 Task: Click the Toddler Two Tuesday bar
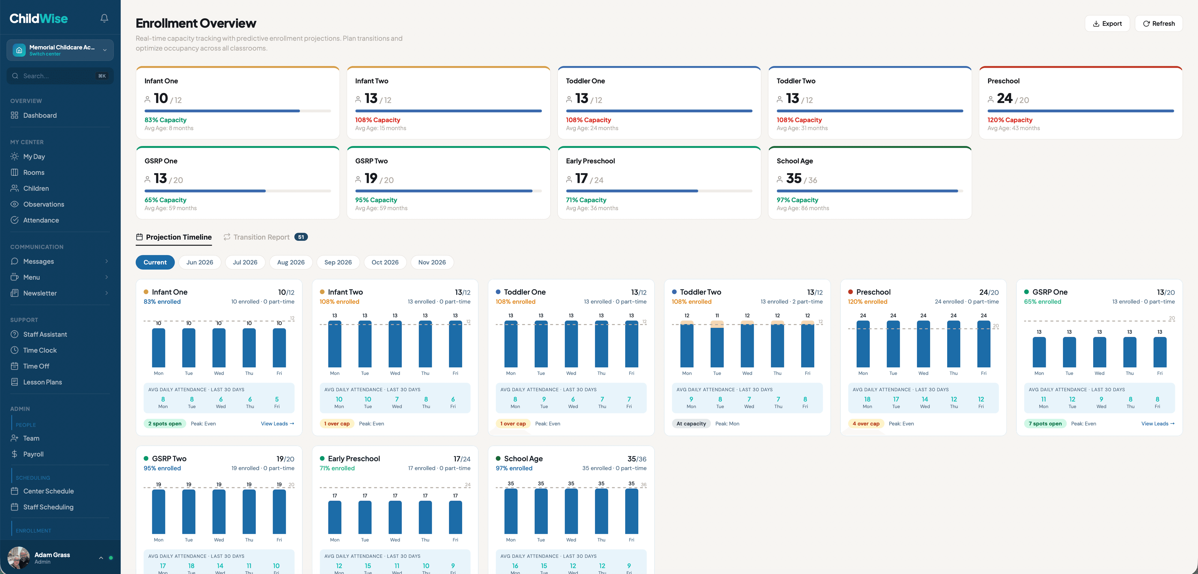tap(717, 344)
